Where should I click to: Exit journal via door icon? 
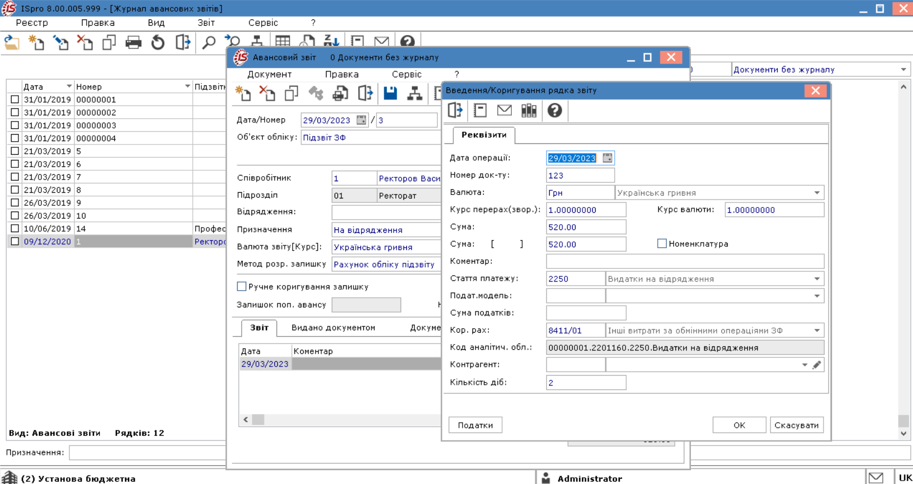coord(182,42)
